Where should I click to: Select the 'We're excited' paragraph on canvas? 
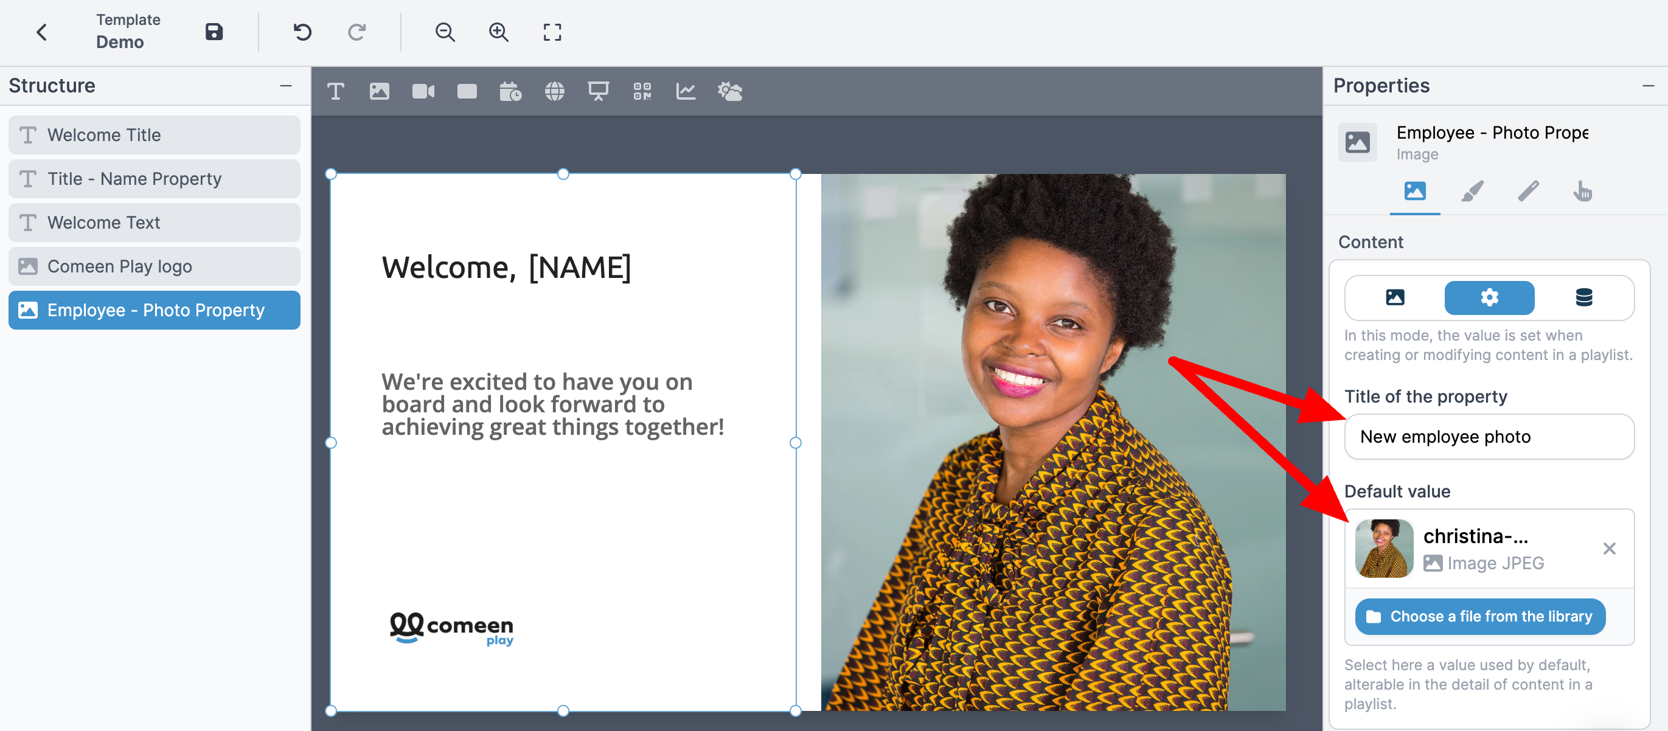(x=552, y=404)
